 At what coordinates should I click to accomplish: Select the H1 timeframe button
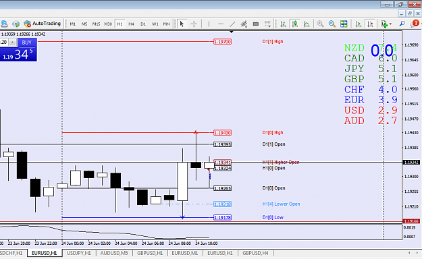pyautogui.click(x=120, y=24)
